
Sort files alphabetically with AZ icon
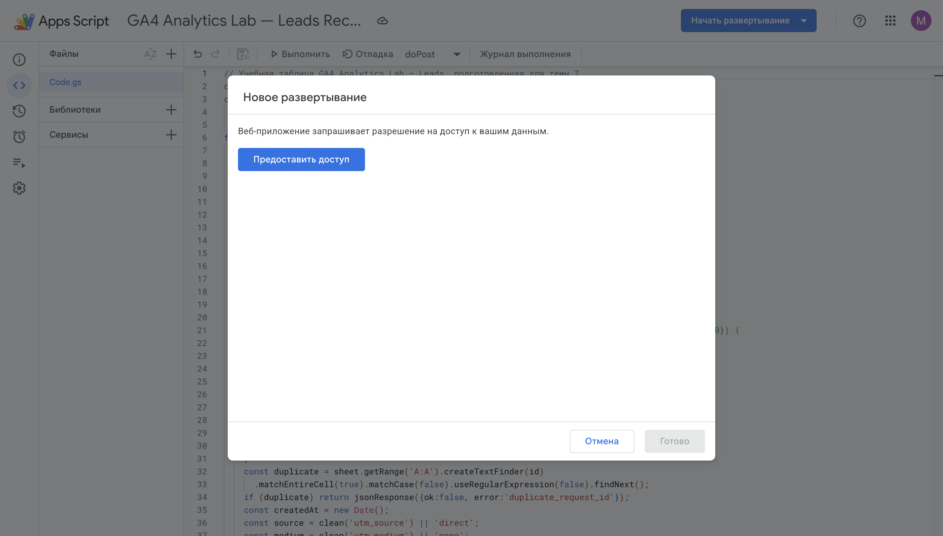[150, 54]
